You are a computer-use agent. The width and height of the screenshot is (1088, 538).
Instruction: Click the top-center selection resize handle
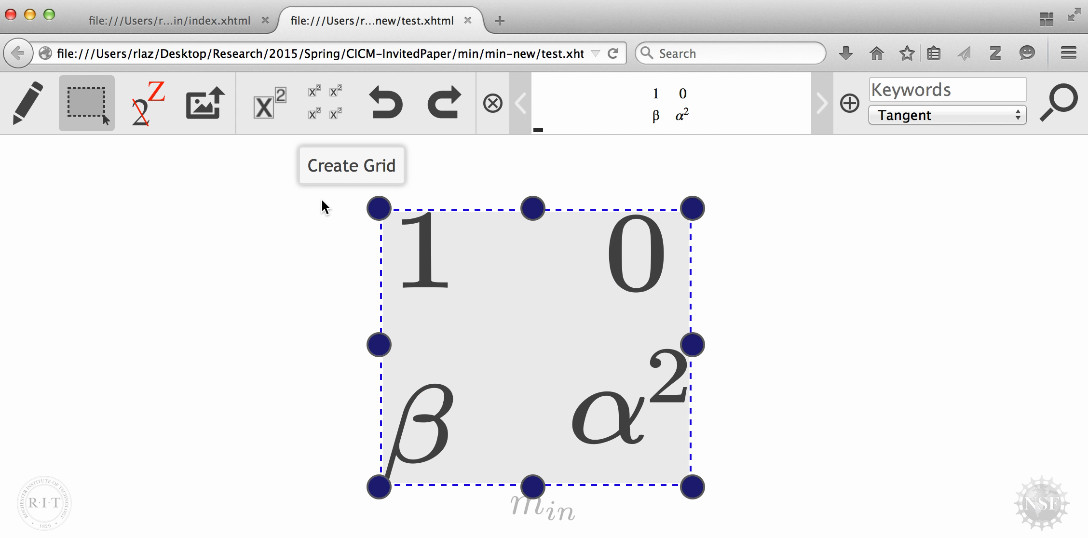pyautogui.click(x=533, y=208)
